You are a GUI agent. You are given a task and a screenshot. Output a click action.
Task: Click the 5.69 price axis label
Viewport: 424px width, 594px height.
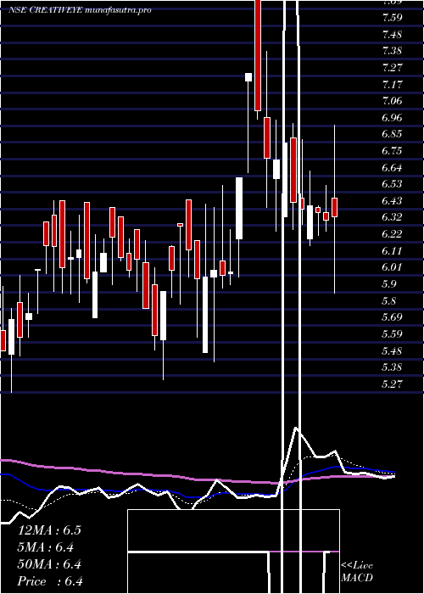pyautogui.click(x=392, y=317)
